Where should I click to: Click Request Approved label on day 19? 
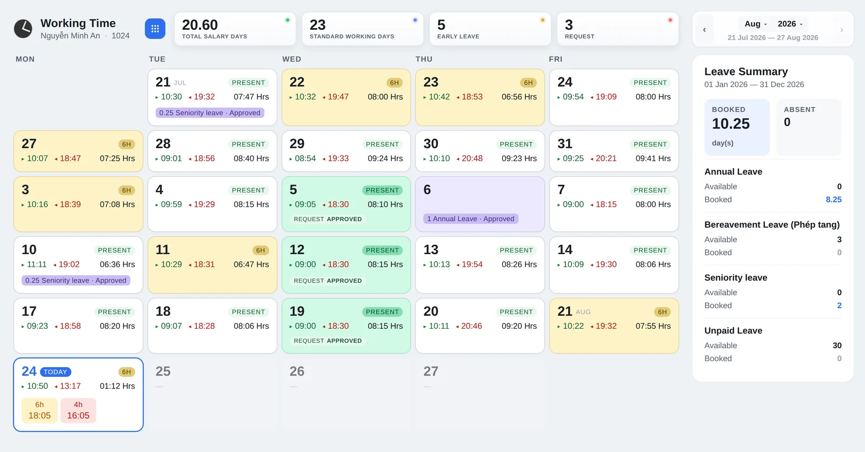(328, 341)
